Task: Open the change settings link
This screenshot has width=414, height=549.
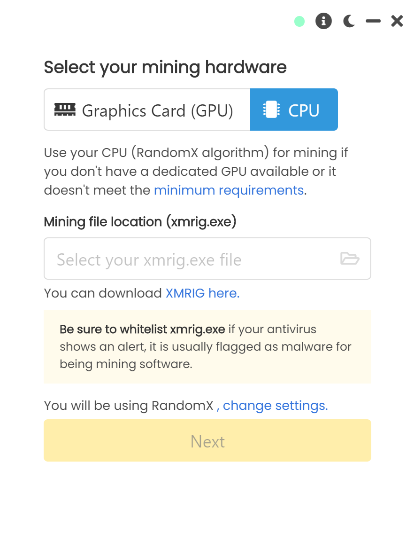Action: tap(275, 406)
